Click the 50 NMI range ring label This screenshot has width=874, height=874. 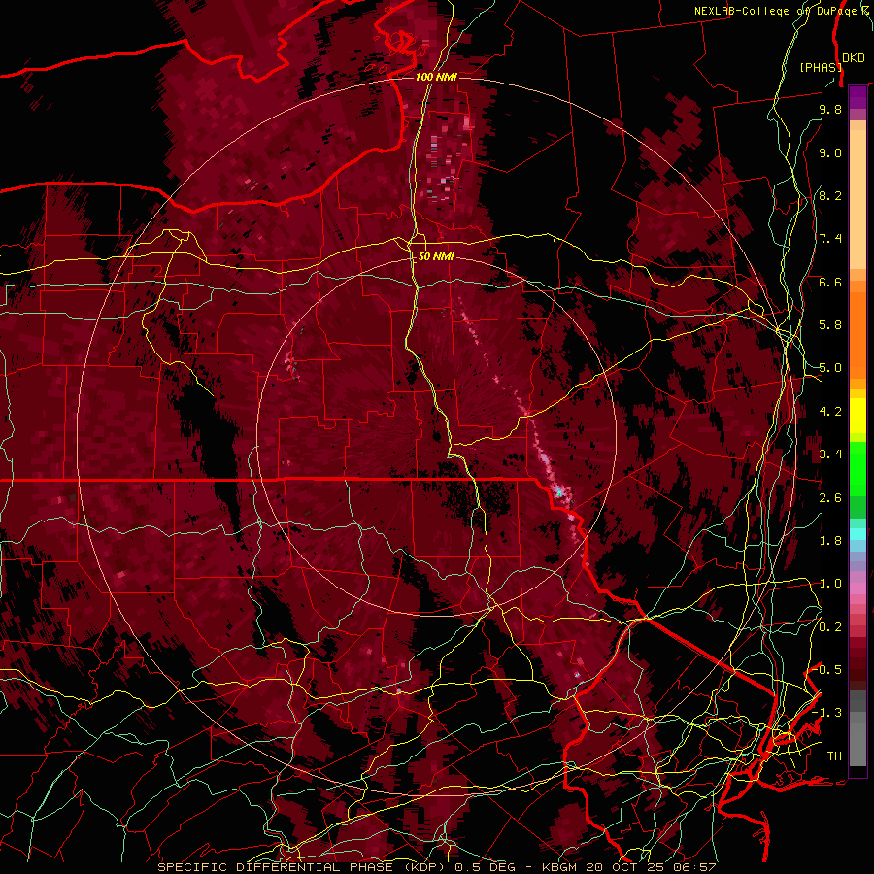pos(436,256)
